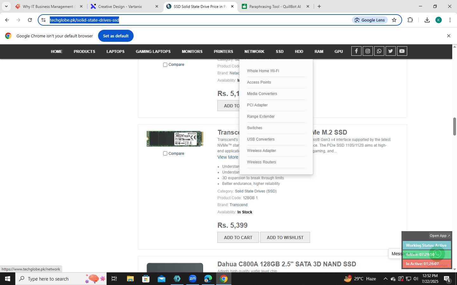
Task: Select Range Extender from dropdown
Action: pyautogui.click(x=261, y=117)
